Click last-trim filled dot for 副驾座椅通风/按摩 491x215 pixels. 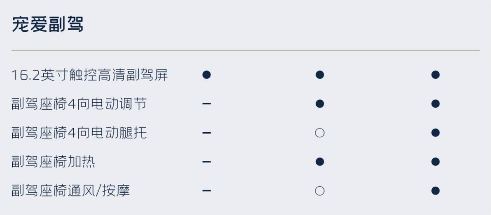[x=435, y=191]
